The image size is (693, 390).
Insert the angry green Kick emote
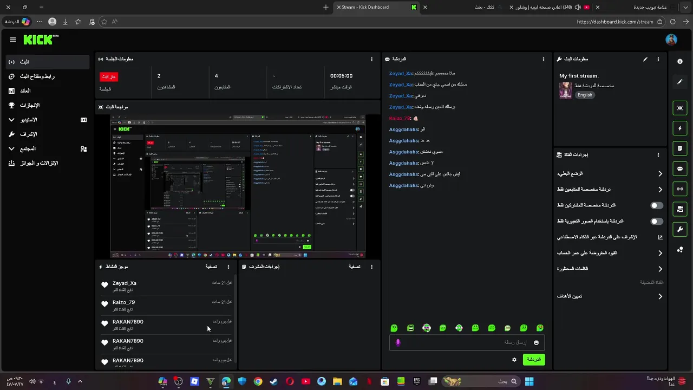click(410, 328)
